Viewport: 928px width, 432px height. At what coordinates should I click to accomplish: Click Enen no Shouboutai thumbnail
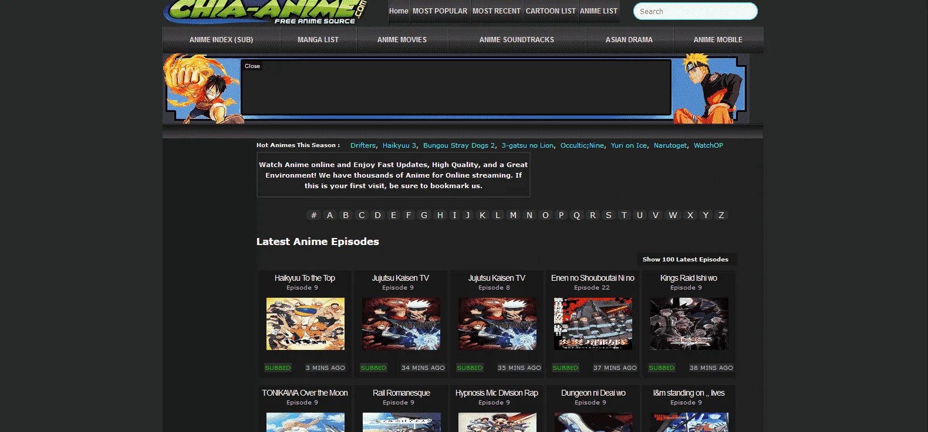[x=593, y=324]
